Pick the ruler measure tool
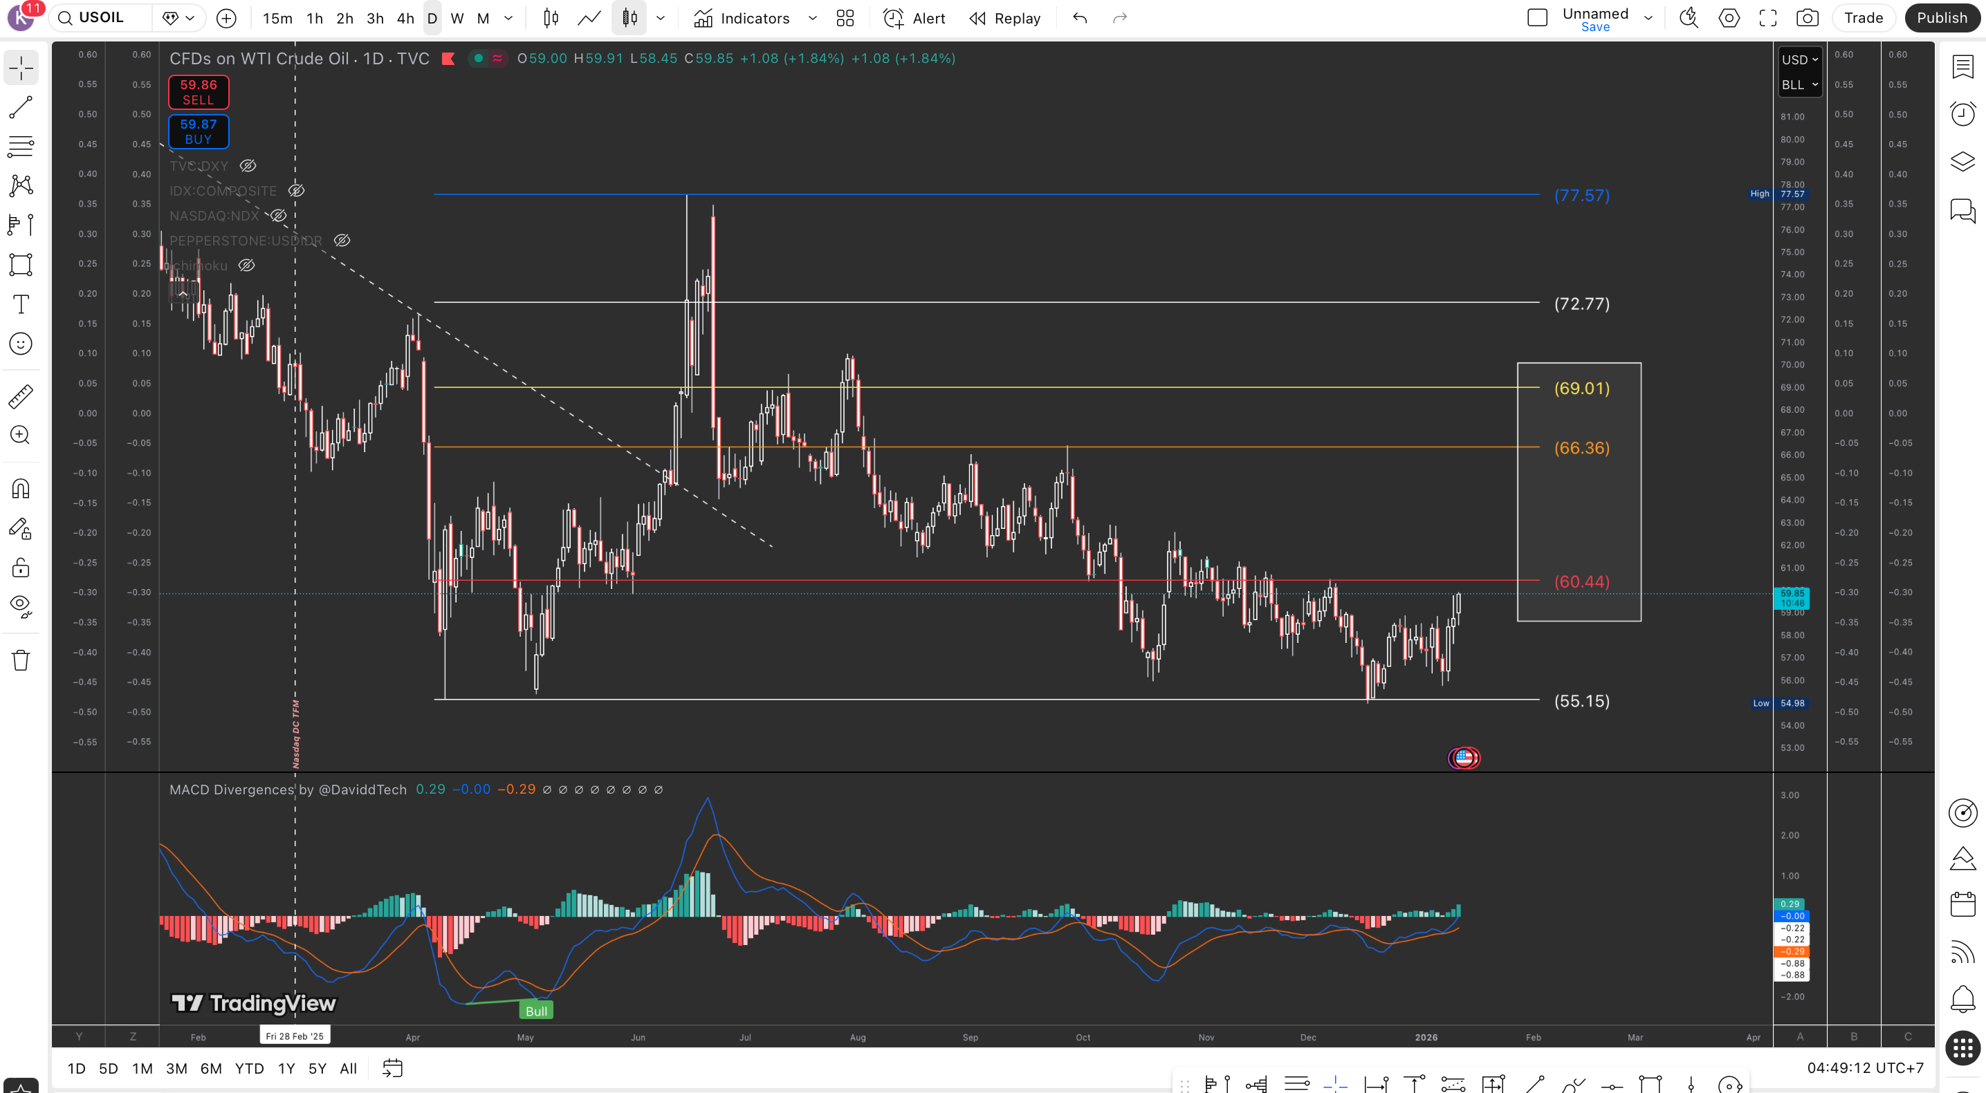The image size is (1986, 1093). (x=21, y=397)
